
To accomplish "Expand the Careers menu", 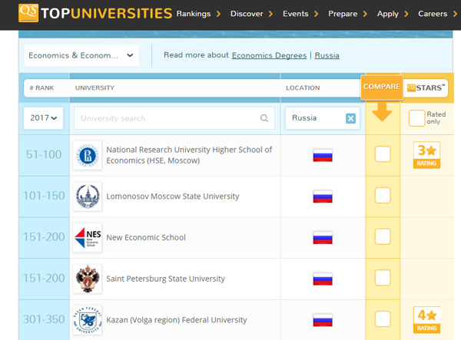I will point(437,14).
